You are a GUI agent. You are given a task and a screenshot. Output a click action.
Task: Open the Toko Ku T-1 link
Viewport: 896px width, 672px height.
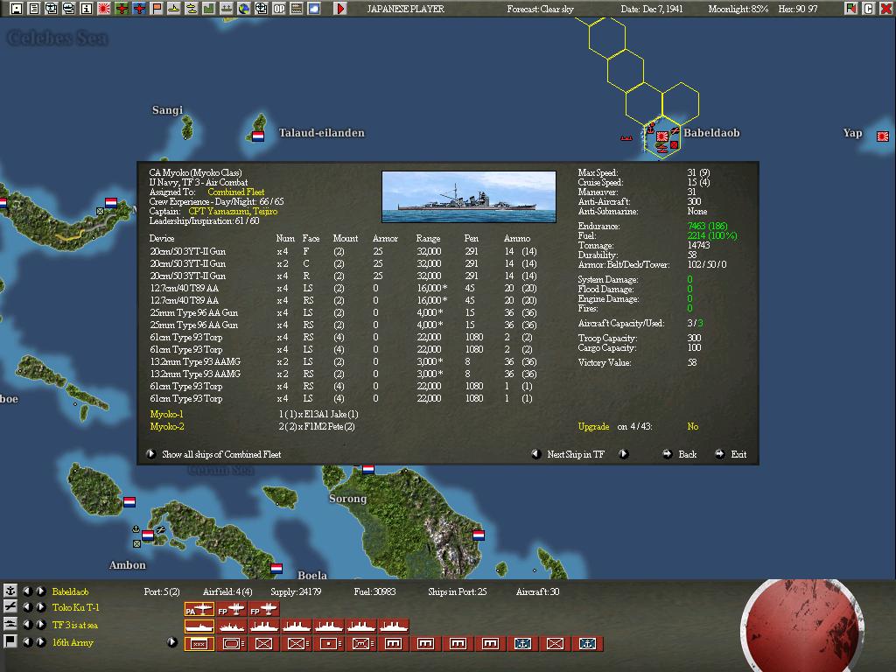click(x=75, y=607)
